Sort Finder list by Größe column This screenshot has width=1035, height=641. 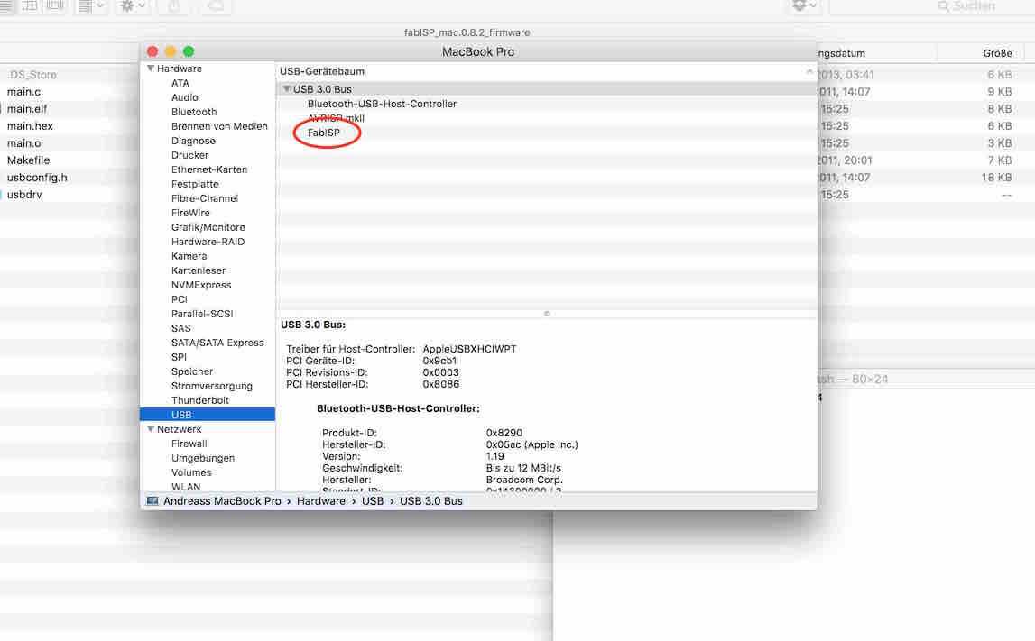click(997, 53)
